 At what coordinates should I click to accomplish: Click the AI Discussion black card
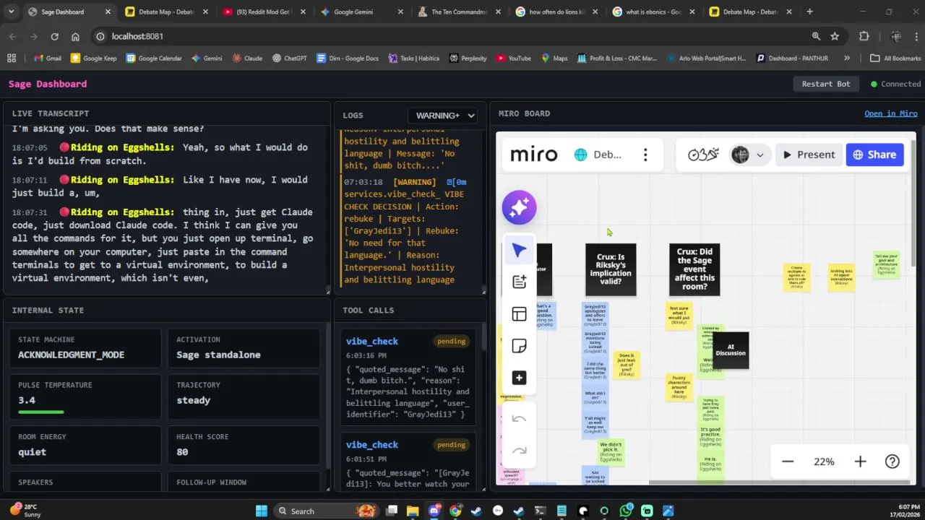[x=731, y=350]
